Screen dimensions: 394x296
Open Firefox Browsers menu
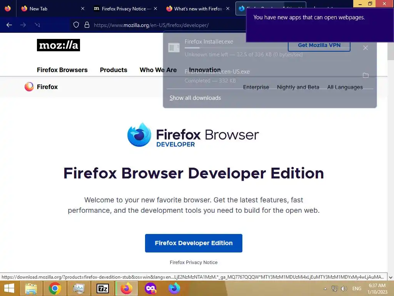point(62,70)
